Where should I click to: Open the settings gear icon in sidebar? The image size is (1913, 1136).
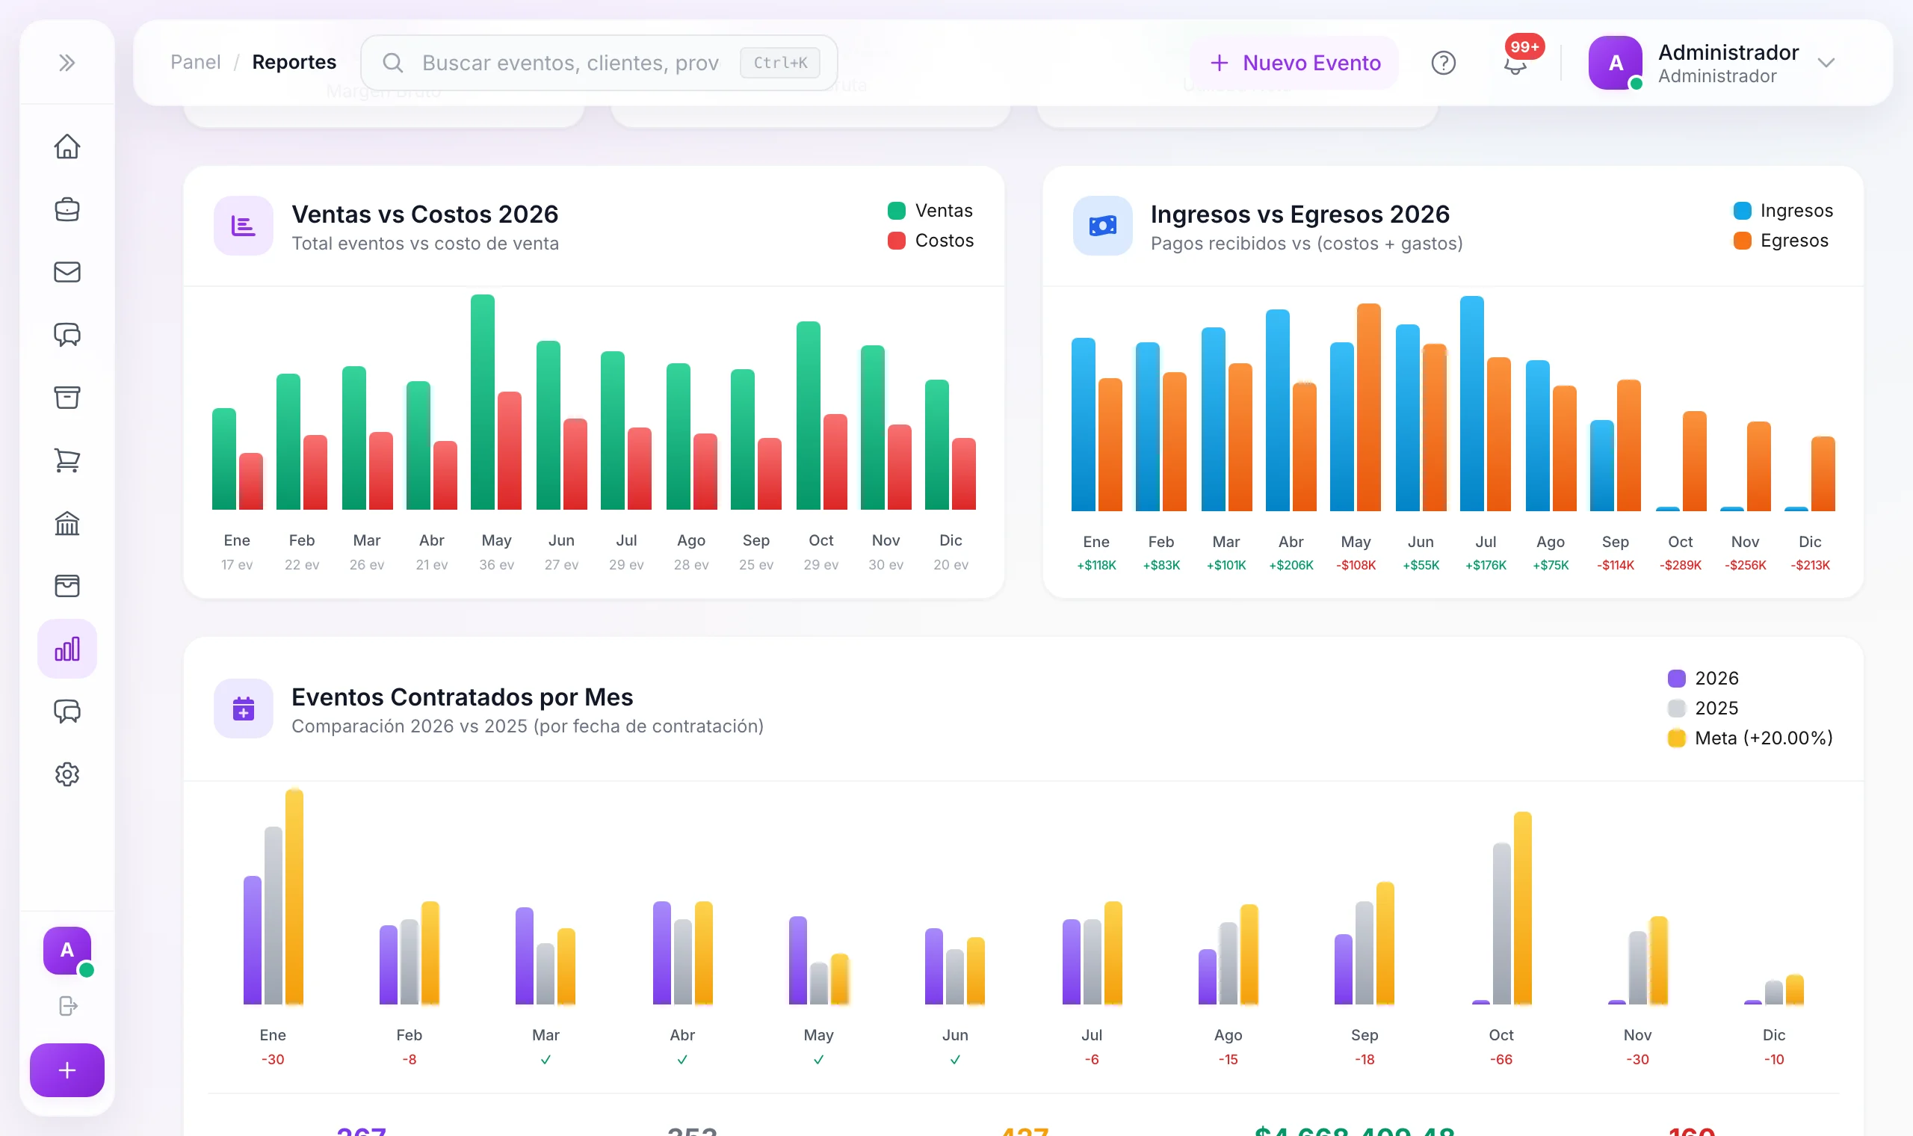67,774
